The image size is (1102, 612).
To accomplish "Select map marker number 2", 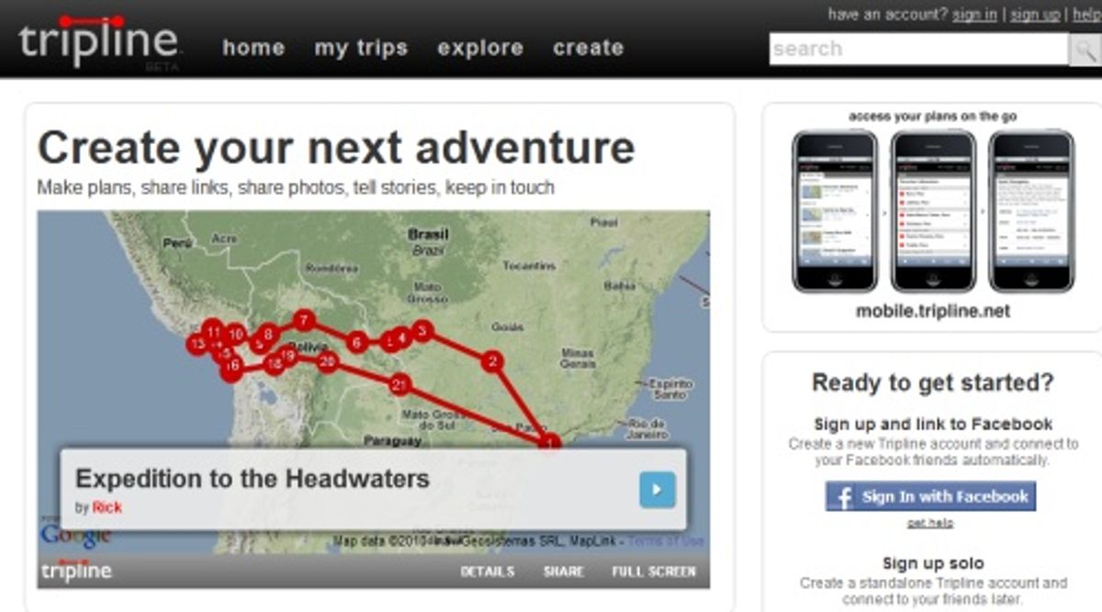I will pos(493,362).
